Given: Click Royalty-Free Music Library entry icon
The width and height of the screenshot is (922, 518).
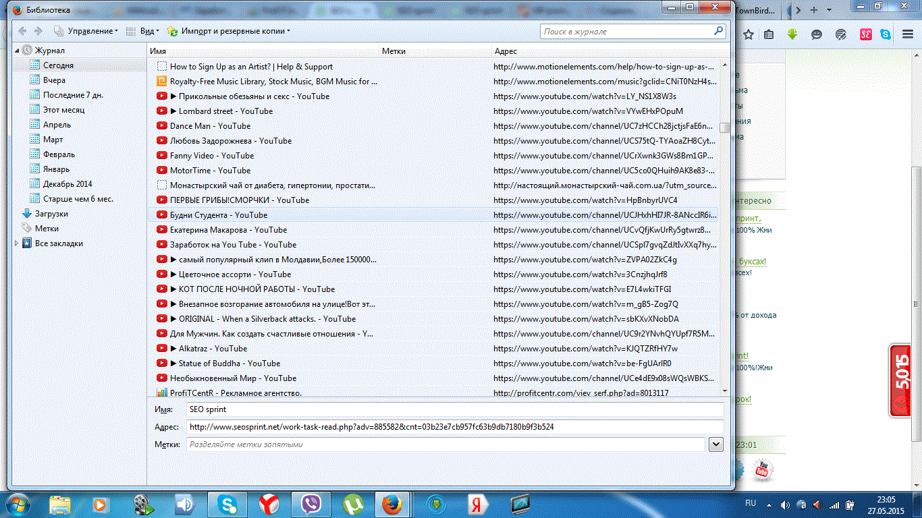Looking at the screenshot, I should click(161, 82).
